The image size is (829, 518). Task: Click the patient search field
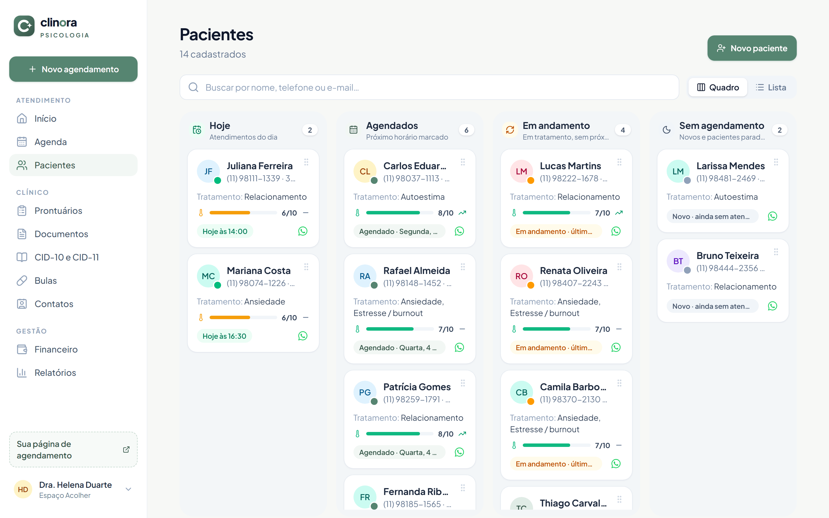point(429,87)
